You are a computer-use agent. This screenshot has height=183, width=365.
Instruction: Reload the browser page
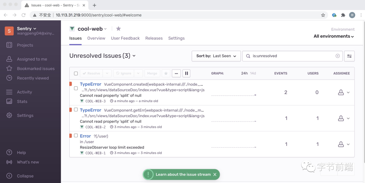tap(24, 15)
